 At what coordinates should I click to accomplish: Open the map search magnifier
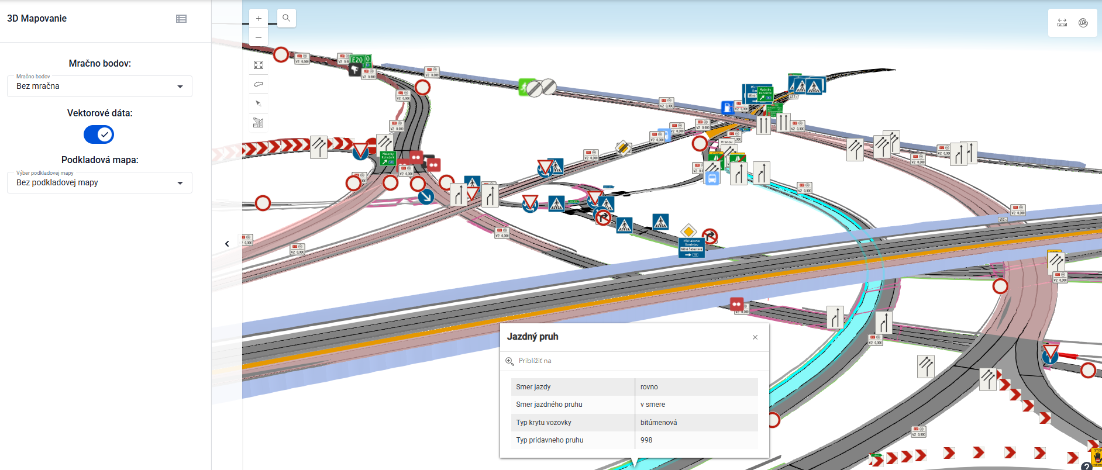pos(286,18)
